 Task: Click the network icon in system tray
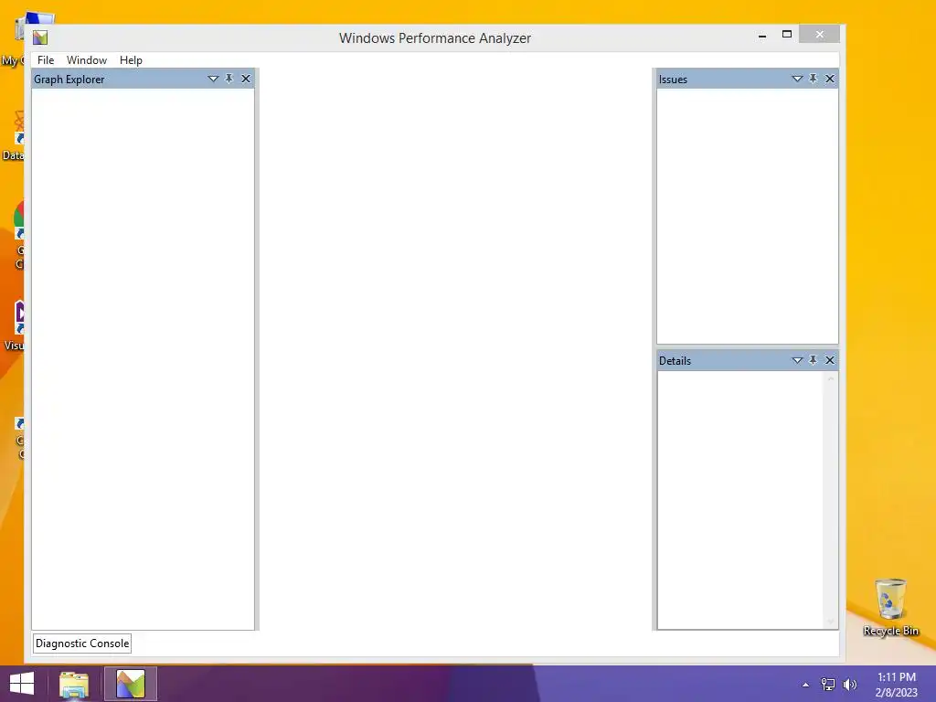click(x=828, y=685)
